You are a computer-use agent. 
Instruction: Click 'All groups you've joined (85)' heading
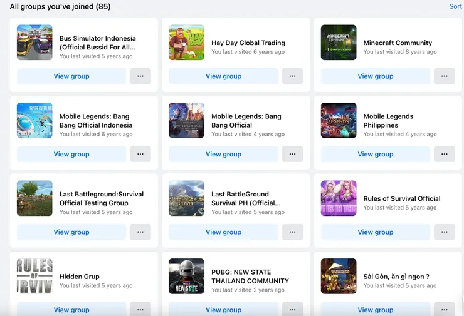(60, 6)
